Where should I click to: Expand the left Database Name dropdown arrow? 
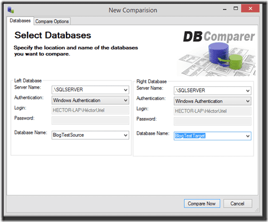point(126,135)
